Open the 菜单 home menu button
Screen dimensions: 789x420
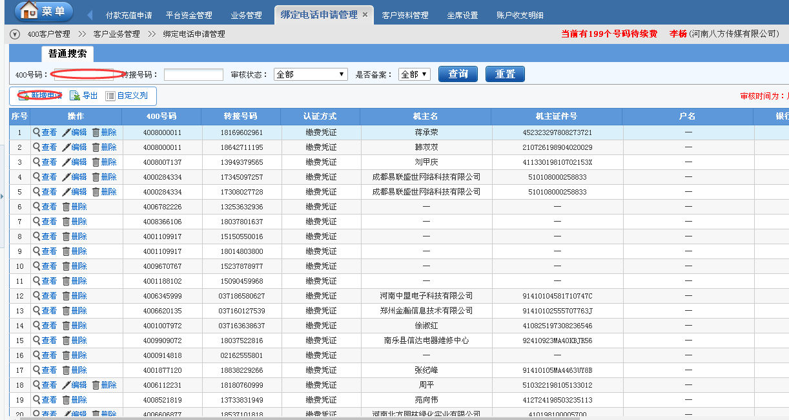pyautogui.click(x=43, y=12)
